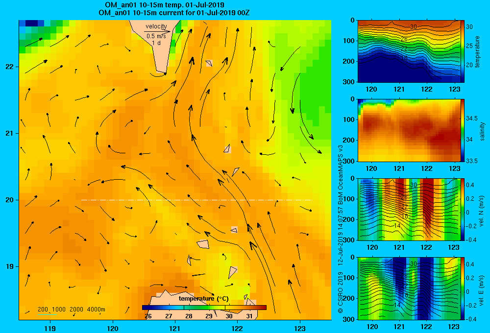Click the '0.2' tick on the vel. N colorbar
The height and width of the screenshot is (333, 490).
(470, 199)
